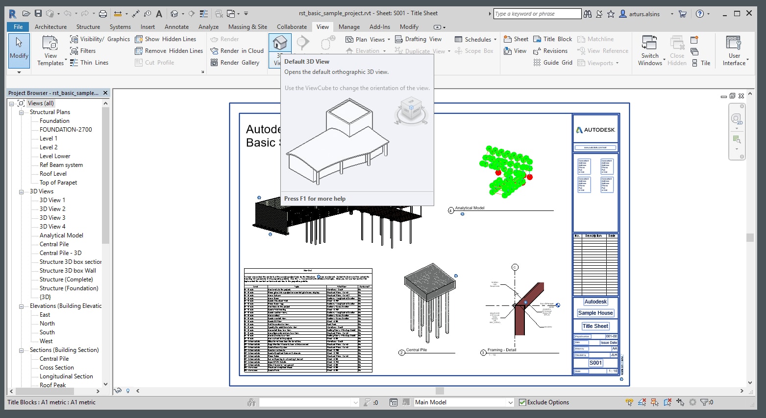Click the Text tool letter A icon
766x418 pixels.
tap(159, 14)
